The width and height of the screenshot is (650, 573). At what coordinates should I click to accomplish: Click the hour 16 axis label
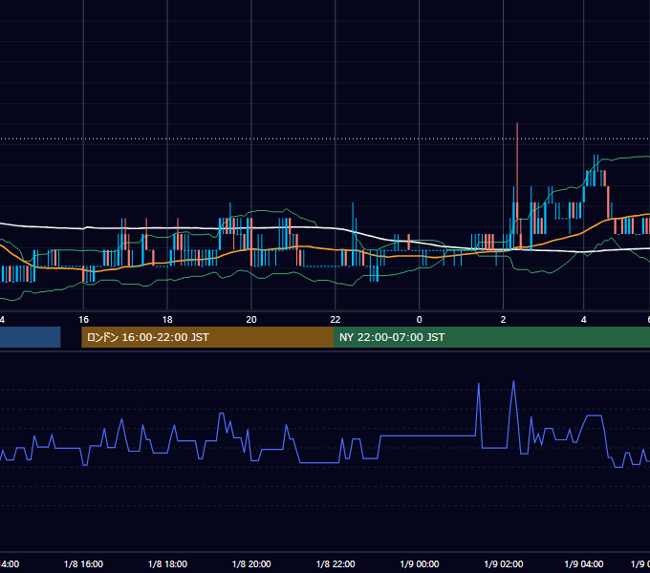[84, 320]
